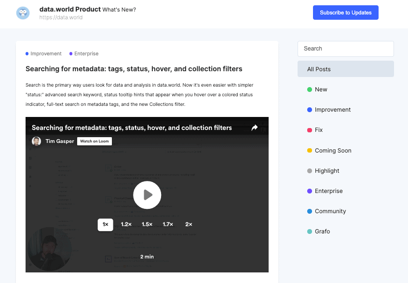This screenshot has width=408, height=283.
Task: Click into the Search field
Action: (346, 49)
